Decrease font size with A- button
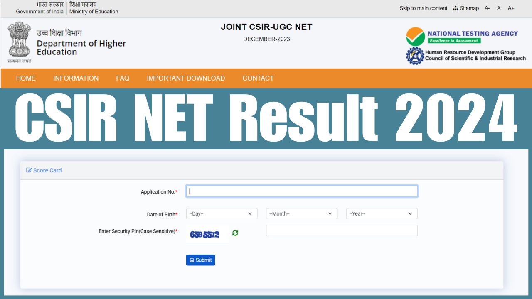532x299 pixels. coord(487,8)
